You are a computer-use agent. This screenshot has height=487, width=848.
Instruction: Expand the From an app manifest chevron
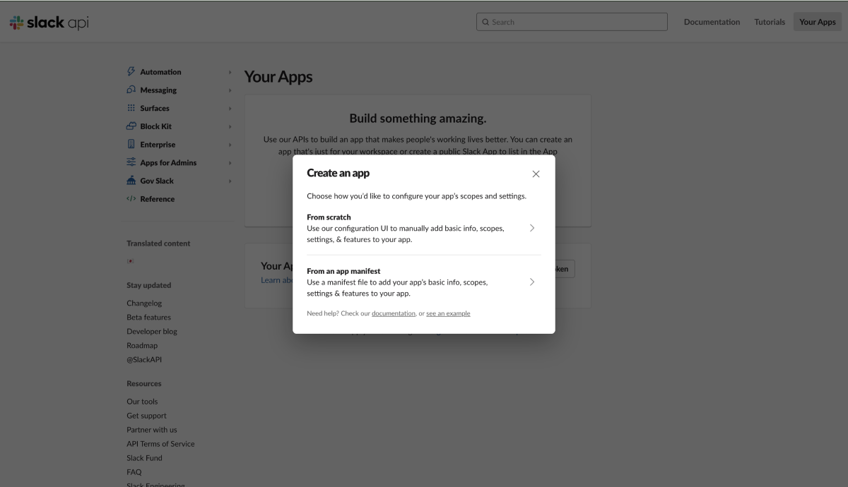click(x=532, y=281)
